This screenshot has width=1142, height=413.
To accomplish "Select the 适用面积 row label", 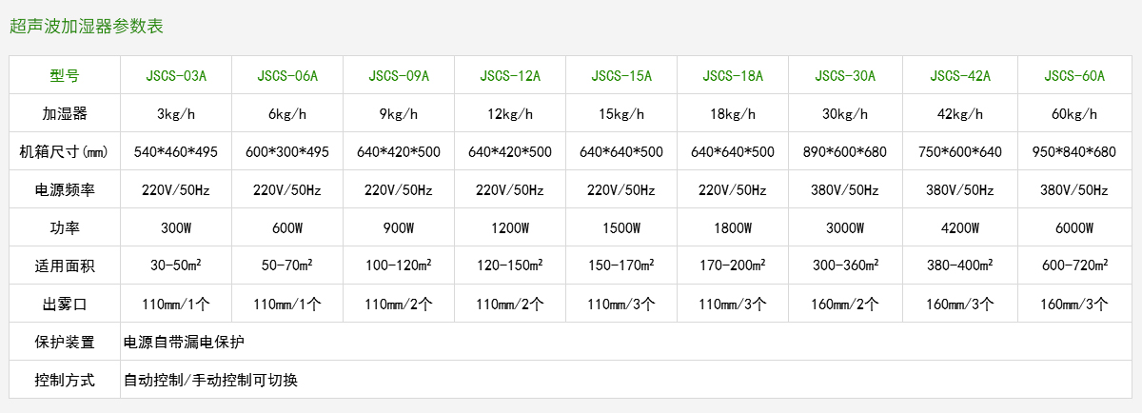I will [x=65, y=266].
